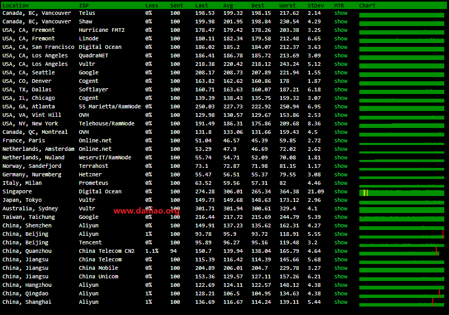Screen dimensions: 449x315
Task: Show MTR for Paris Online.net
Action: click(x=341, y=141)
